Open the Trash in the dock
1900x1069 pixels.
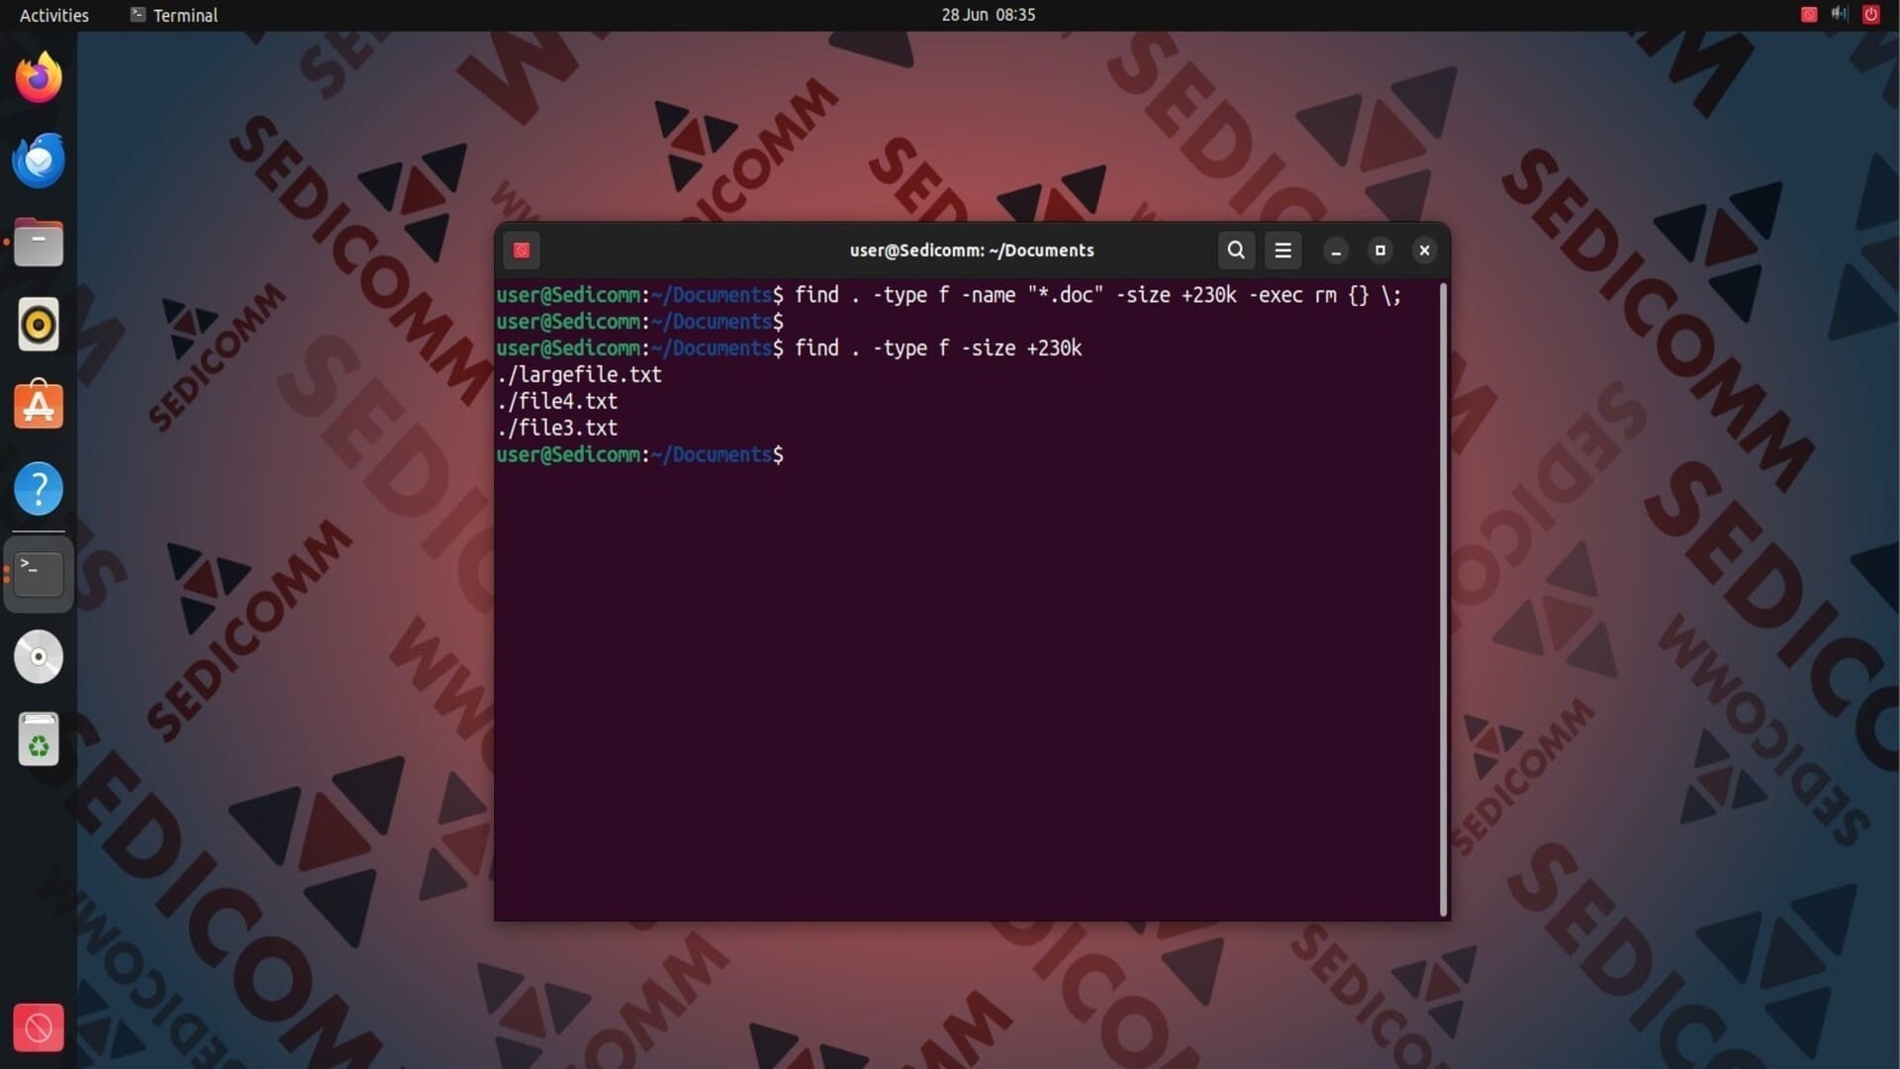[39, 739]
